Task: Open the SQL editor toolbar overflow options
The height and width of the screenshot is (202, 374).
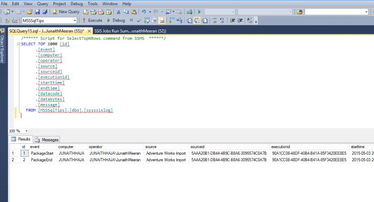Action: pos(256,21)
